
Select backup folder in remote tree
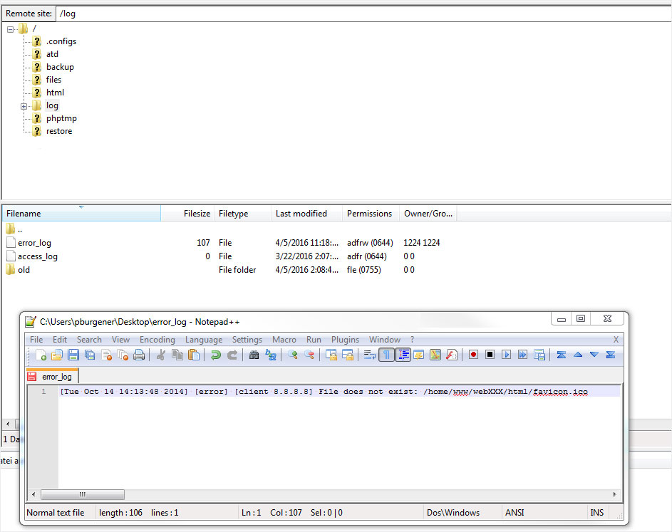coord(60,67)
